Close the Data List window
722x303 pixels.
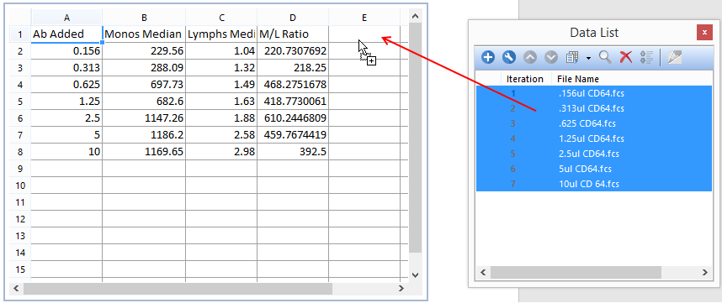[x=704, y=33]
